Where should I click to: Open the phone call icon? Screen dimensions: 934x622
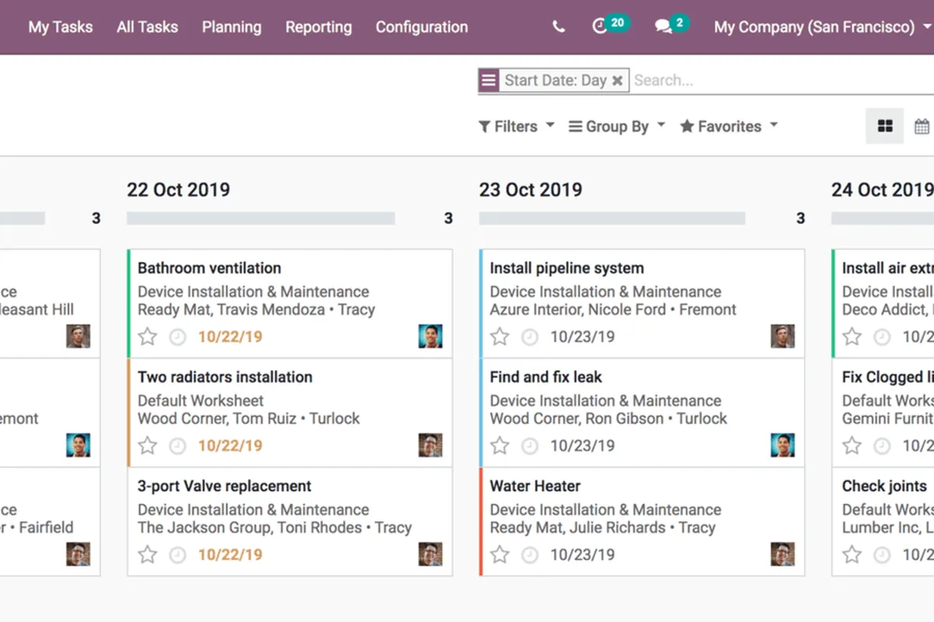point(558,26)
